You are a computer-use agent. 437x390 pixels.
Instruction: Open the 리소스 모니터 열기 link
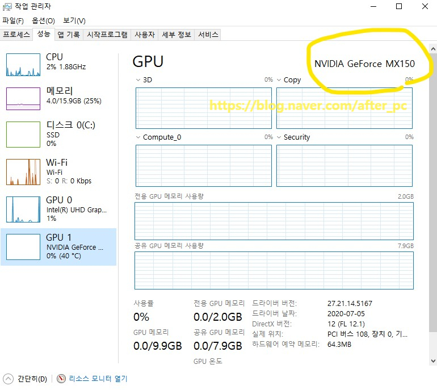click(x=98, y=379)
